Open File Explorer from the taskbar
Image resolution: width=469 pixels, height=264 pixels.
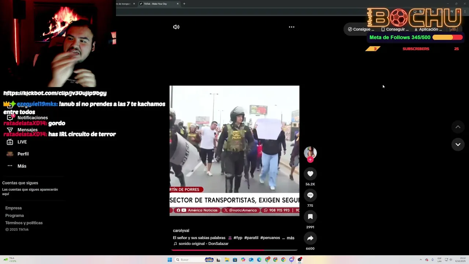[x=227, y=260]
